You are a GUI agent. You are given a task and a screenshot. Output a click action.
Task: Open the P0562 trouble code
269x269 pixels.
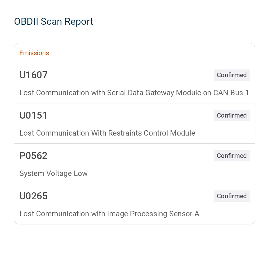[33, 155]
